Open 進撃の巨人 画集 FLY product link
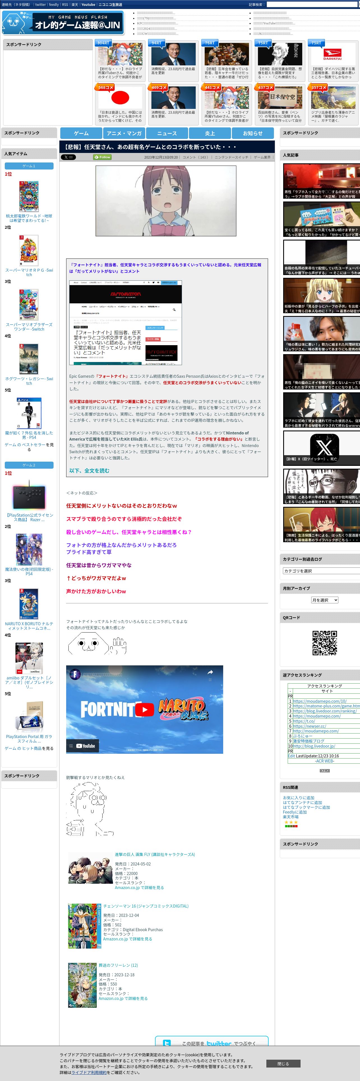 coord(155,855)
